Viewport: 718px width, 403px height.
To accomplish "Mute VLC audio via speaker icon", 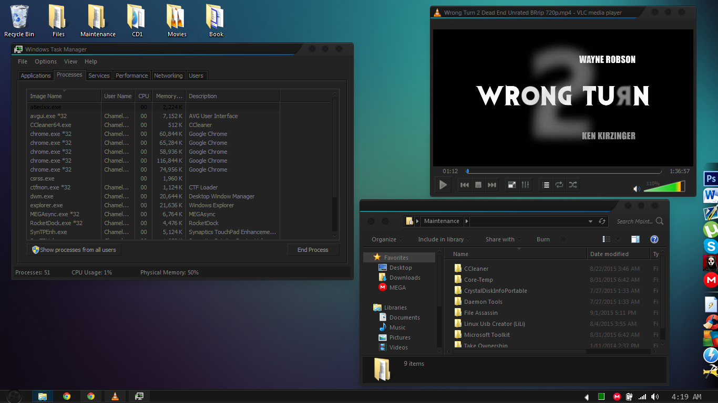I will coord(637,189).
